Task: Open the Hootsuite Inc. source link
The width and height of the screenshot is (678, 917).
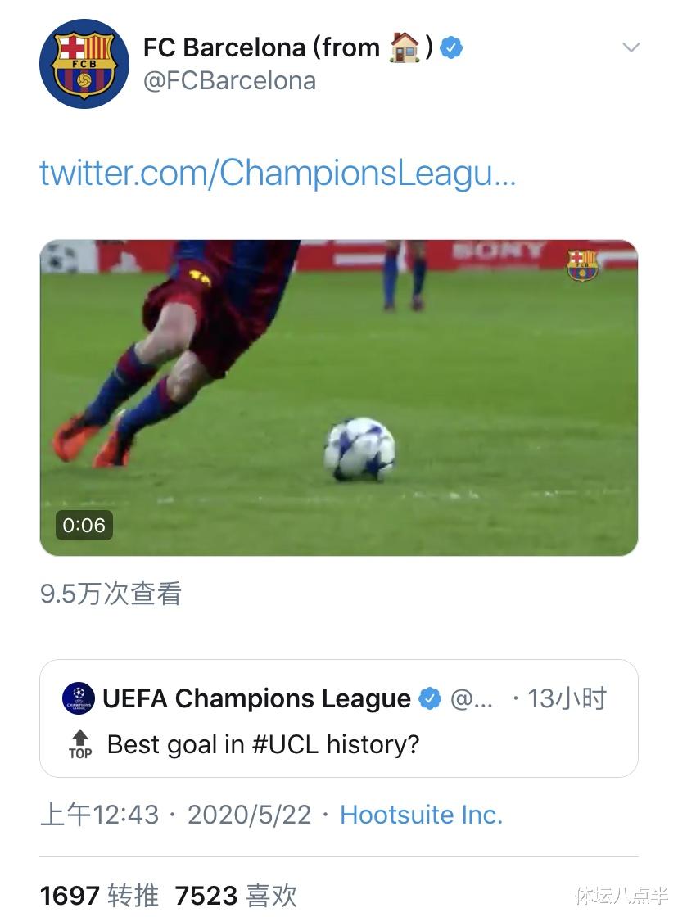Action: click(x=421, y=815)
